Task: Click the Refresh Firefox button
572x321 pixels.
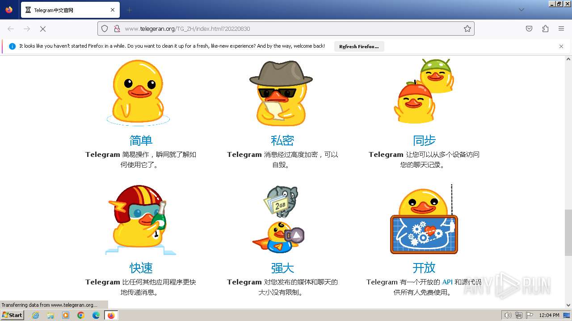Action: click(359, 46)
